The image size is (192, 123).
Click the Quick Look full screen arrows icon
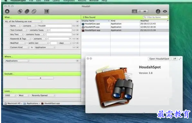180,59
